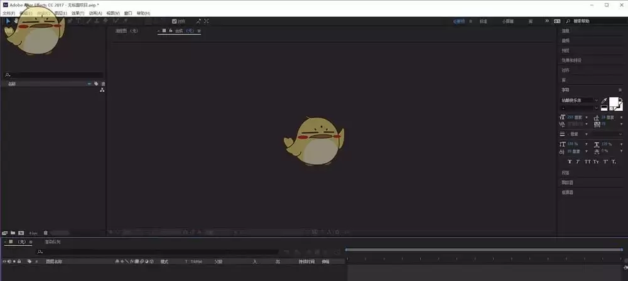The image size is (628, 281).
Task: Click the white fill color swatch
Action: (x=614, y=101)
